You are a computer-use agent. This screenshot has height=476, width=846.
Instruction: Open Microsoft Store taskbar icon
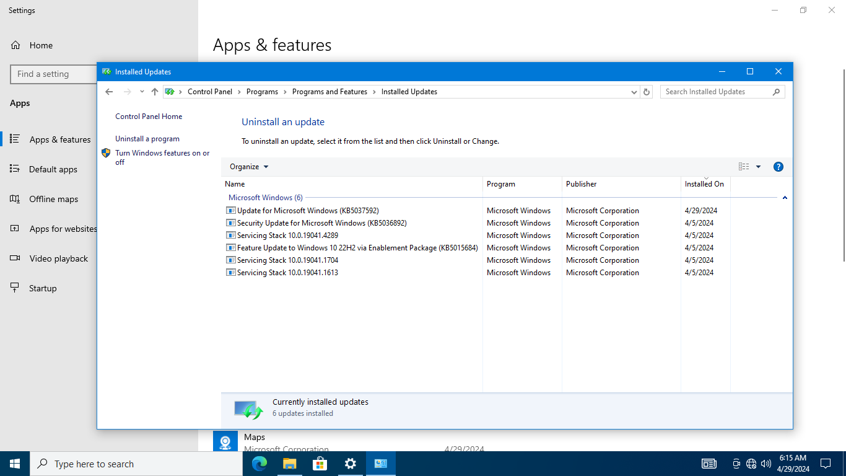coord(320,464)
